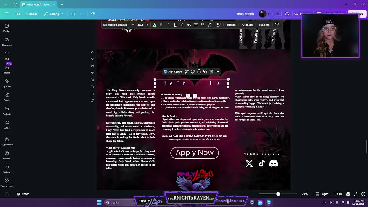Click the Redo arrow

(x=82, y=14)
